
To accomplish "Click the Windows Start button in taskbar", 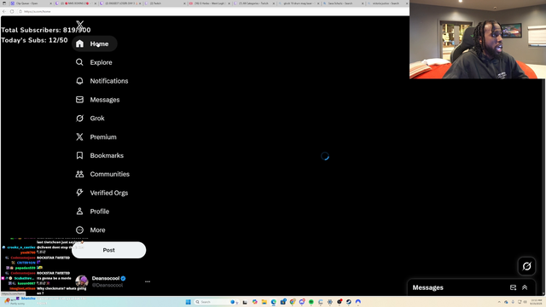I will click(x=188, y=302).
